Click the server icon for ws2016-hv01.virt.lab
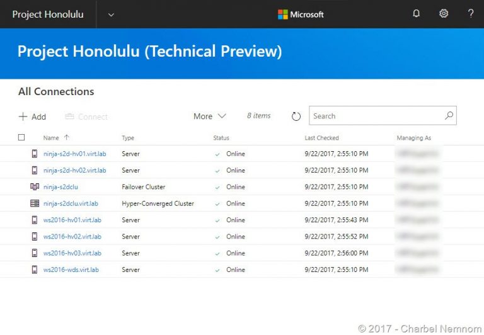Screen dimensions: 484x335 tap(35, 220)
